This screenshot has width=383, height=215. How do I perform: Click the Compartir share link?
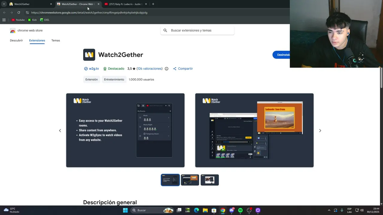[x=183, y=69]
